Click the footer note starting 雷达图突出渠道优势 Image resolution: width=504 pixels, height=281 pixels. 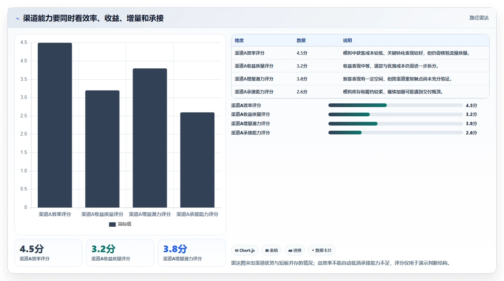point(341,263)
